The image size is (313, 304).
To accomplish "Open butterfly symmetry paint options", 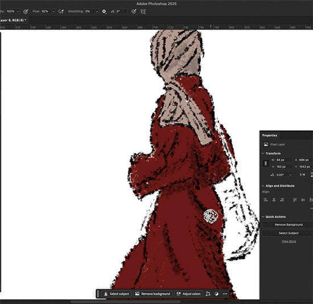I will pyautogui.click(x=143, y=11).
